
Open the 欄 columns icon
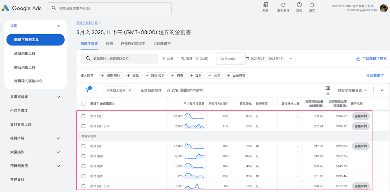[328, 90]
